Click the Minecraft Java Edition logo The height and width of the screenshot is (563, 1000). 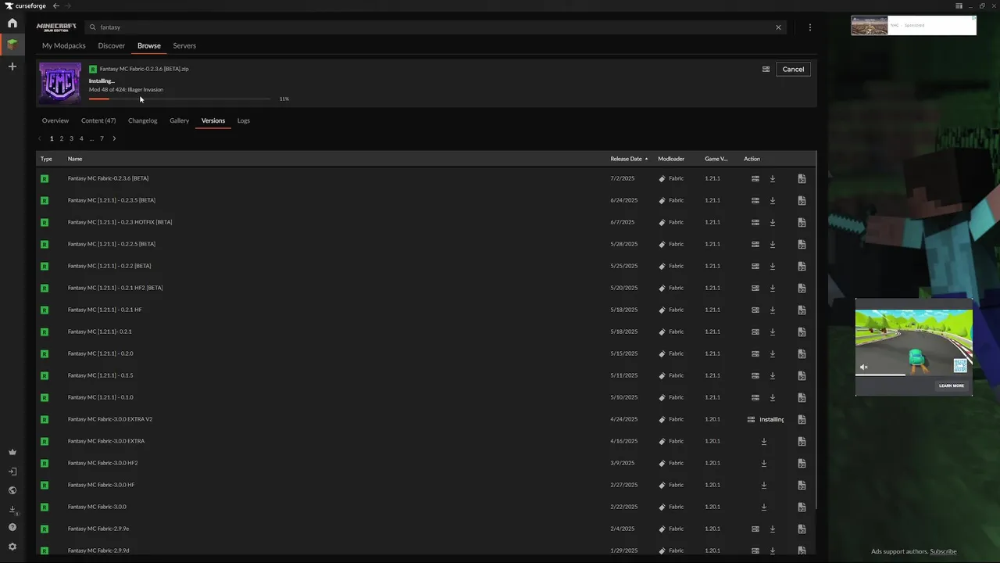[x=56, y=27]
